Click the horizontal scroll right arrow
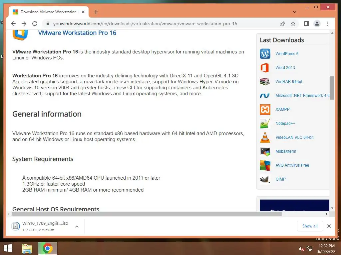This screenshot has height=255, width=341. [x=326, y=214]
